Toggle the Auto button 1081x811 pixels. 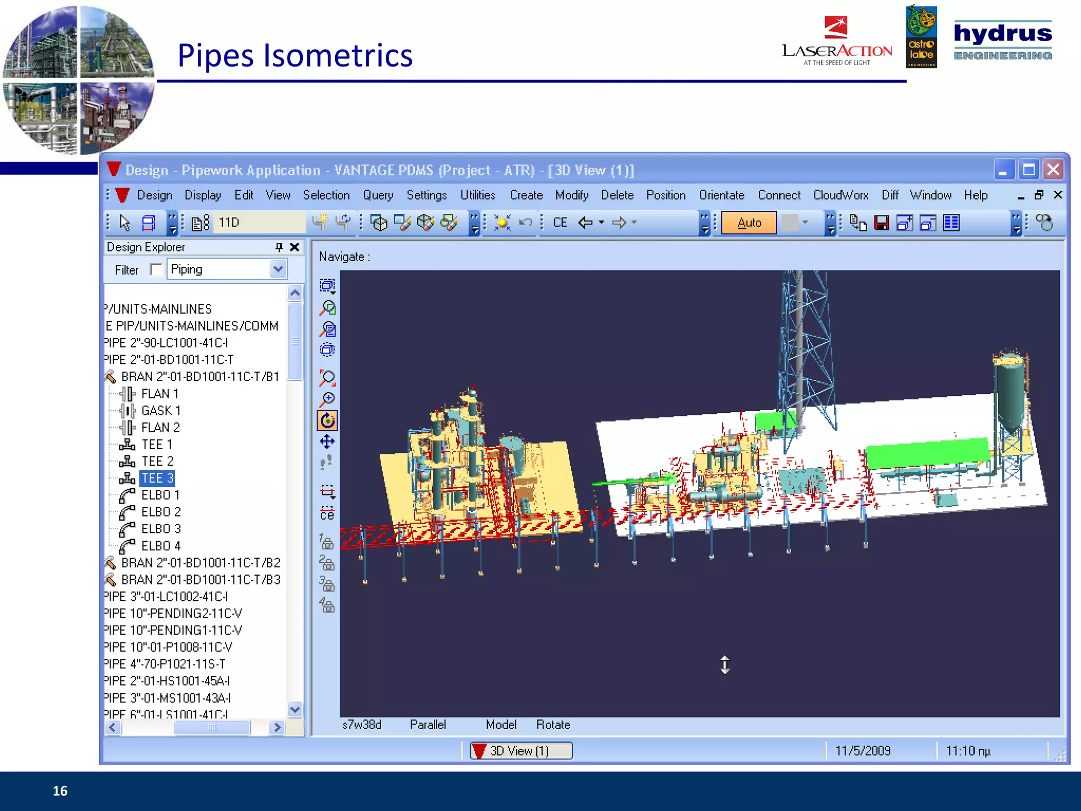pyautogui.click(x=749, y=222)
